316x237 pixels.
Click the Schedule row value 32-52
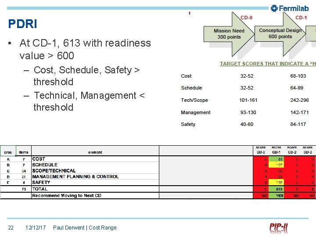coord(247,88)
